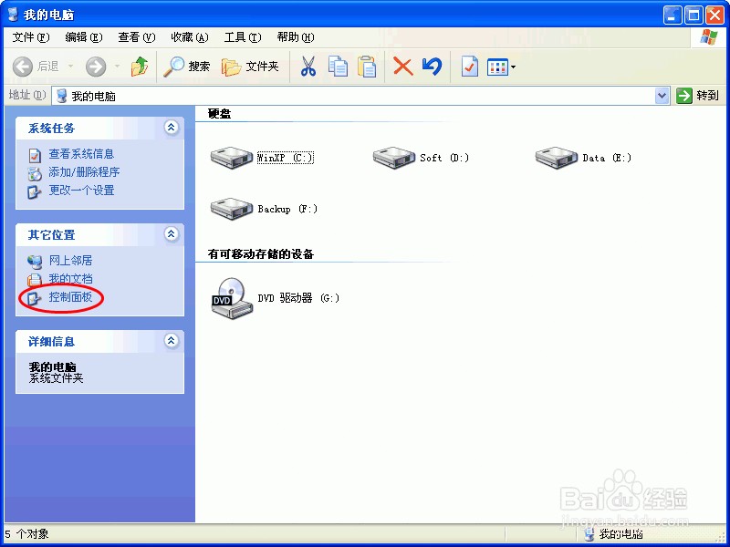This screenshot has height=547, width=730.
Task: Click the window title bar computer icon
Action: pyautogui.click(x=14, y=14)
